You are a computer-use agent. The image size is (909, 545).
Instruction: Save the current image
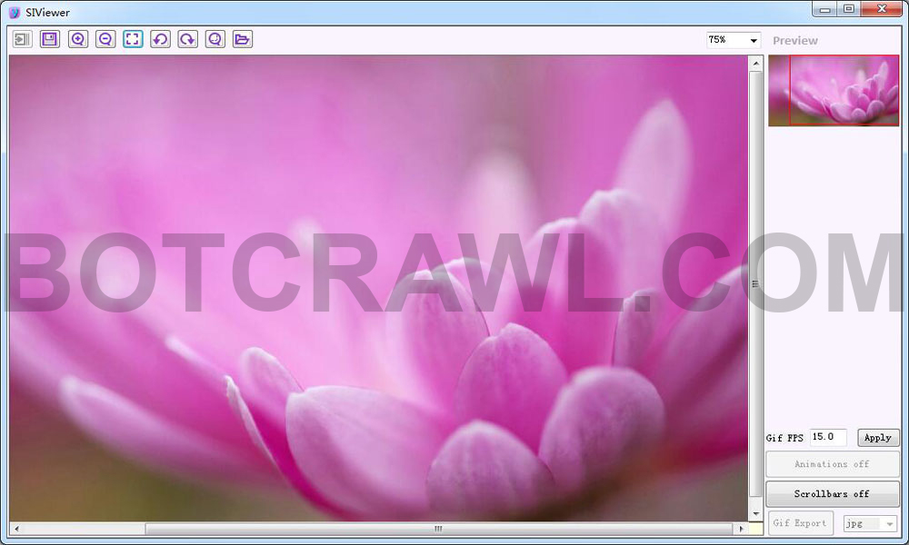[x=50, y=38]
